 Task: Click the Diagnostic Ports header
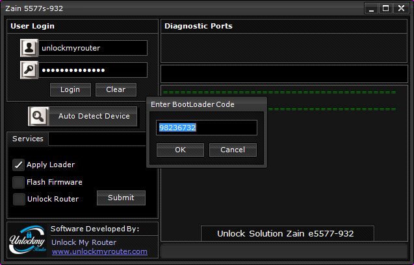(198, 26)
